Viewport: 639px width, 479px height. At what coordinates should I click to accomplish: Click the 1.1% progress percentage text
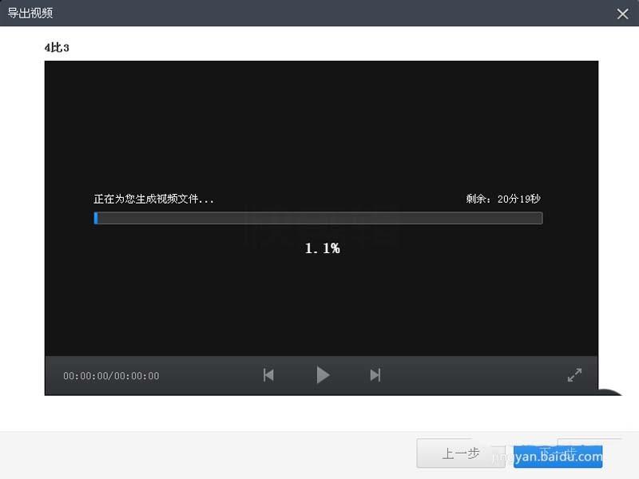pyautogui.click(x=322, y=248)
